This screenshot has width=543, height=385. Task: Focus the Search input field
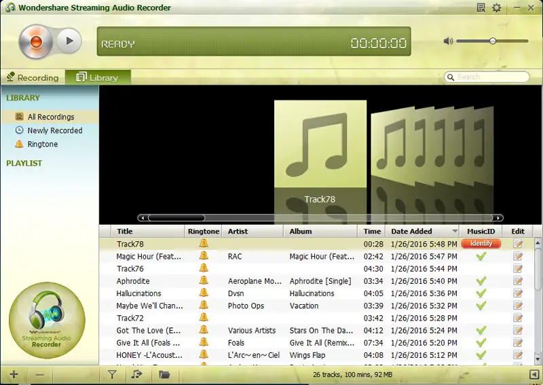pos(487,77)
